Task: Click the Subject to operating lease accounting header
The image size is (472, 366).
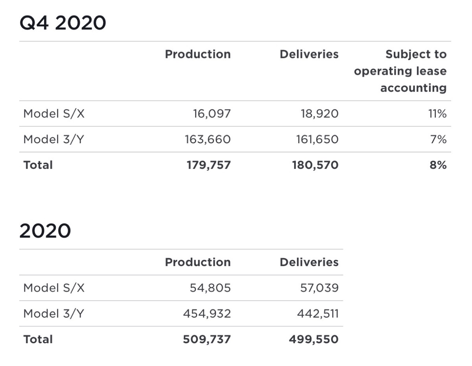Action: coord(400,71)
